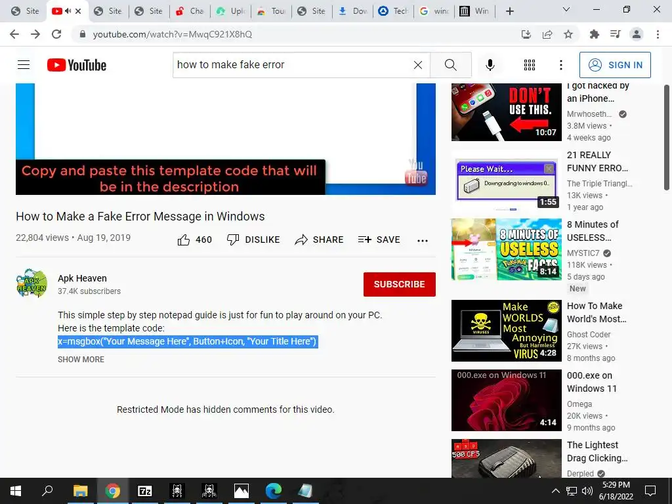This screenshot has height=504, width=672.
Task: Open Microsoft Edge from taskbar
Action: [x=273, y=491]
